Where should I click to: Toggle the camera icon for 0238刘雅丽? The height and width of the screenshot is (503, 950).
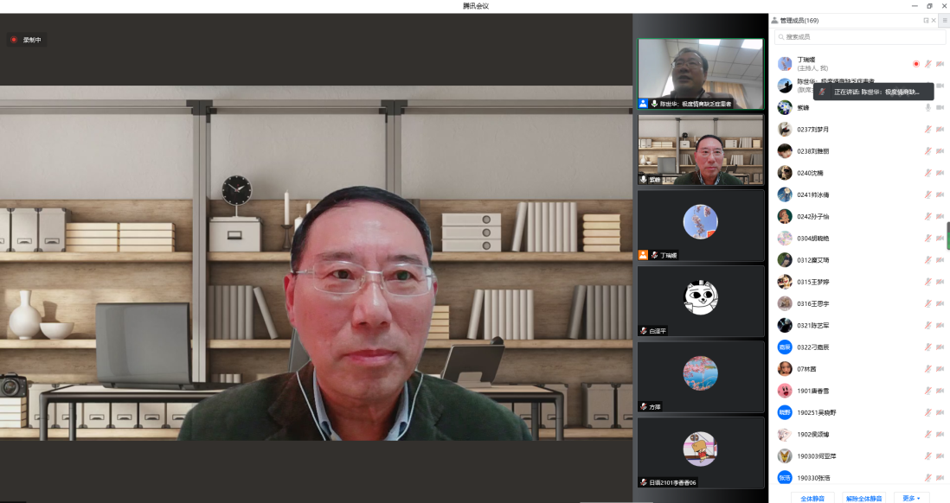coord(940,151)
